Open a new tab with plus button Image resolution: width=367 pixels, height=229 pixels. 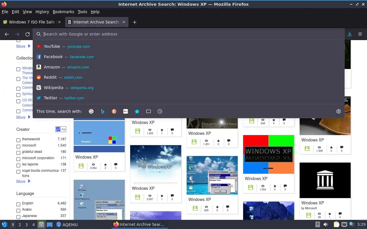point(134,22)
